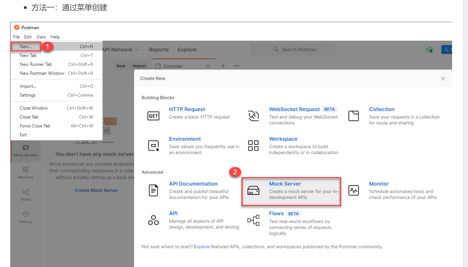Click the New button in the workspace header
The image size is (468, 267).
(x=121, y=66)
